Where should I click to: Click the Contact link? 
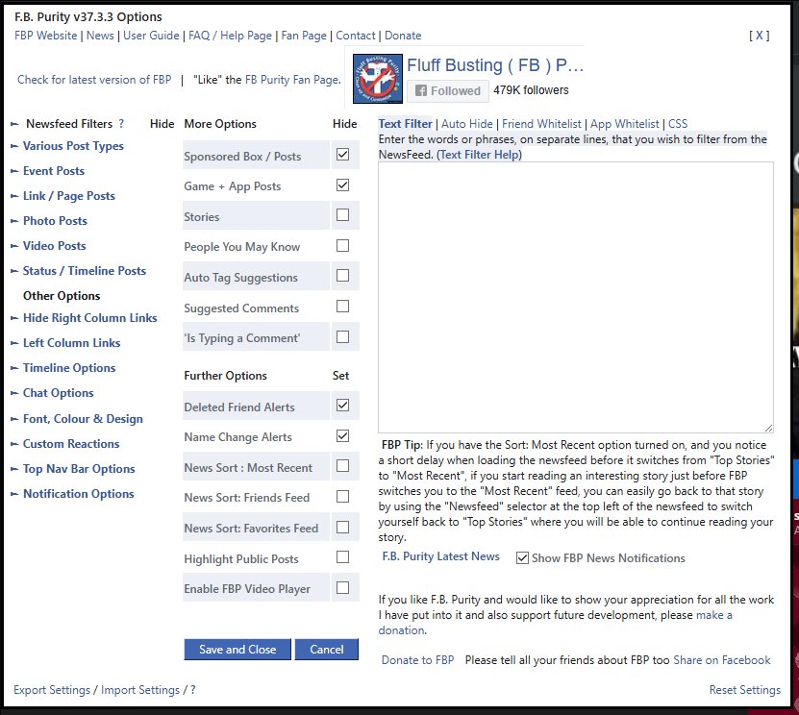[355, 36]
